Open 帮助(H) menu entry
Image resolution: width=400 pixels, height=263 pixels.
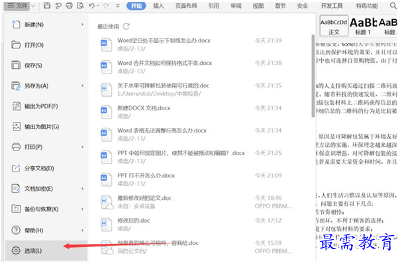(x=46, y=231)
